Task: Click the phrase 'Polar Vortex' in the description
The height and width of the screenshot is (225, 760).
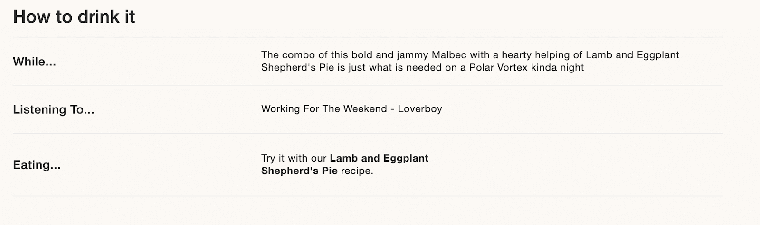Action: tap(499, 67)
